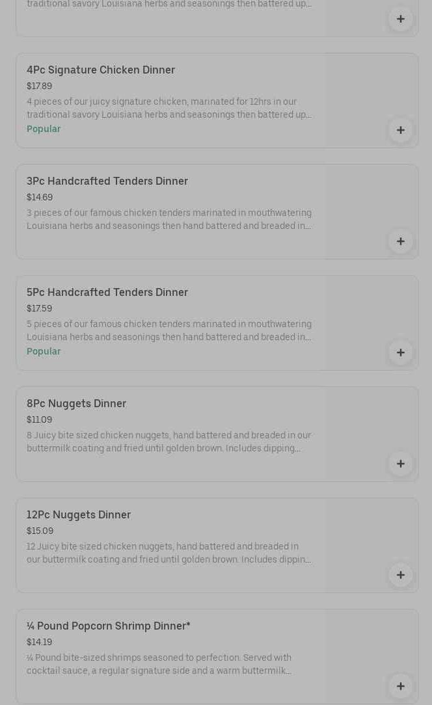The image size is (432, 705).
Task: Open 8Pc Nuggets Dinner title
Action: (76, 403)
